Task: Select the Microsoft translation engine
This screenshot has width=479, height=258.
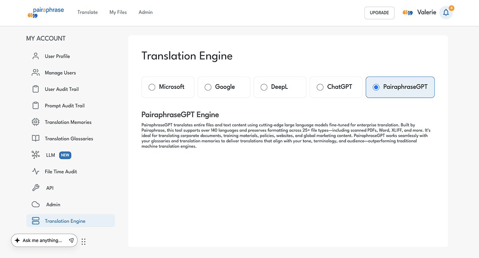Action: [152, 87]
